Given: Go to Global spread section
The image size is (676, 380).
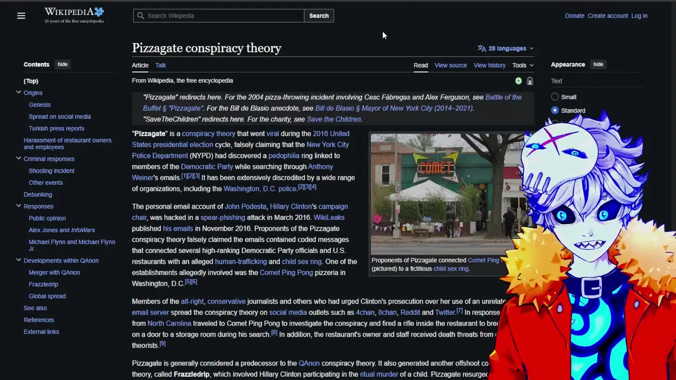Looking at the screenshot, I should 47,297.
